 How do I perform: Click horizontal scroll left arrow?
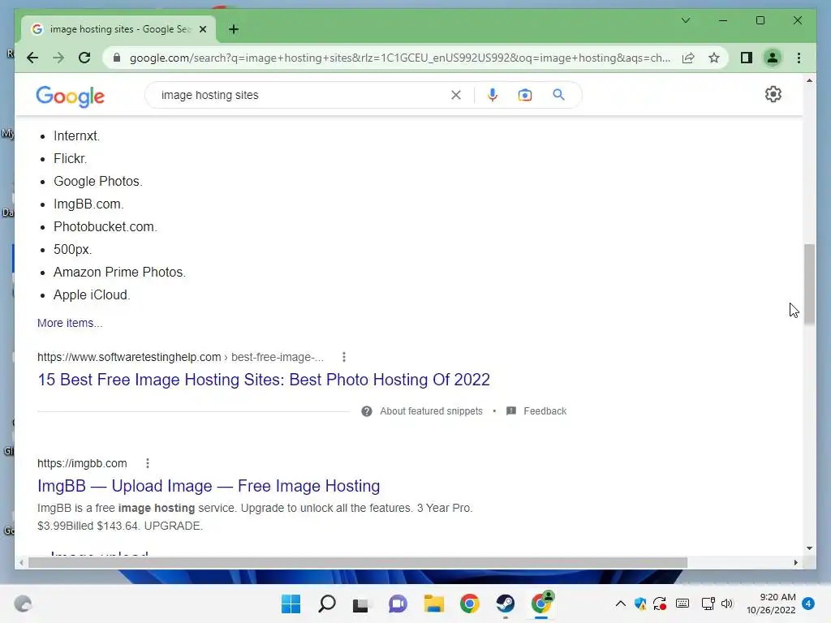(21, 563)
